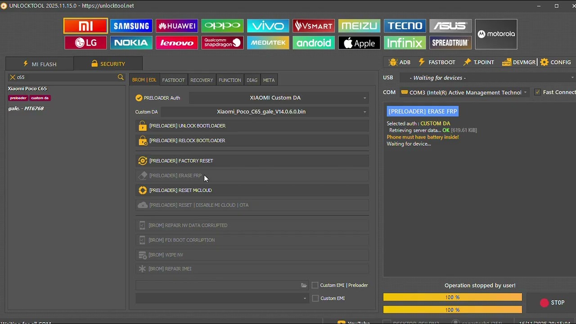Select the Infinix brand icon
Screen dimensions: 576x324
pyautogui.click(x=405, y=43)
